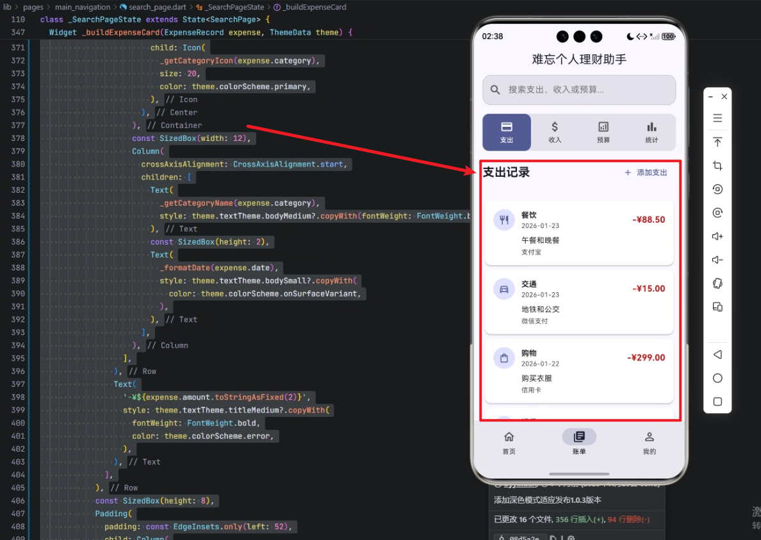Go to 首页 in bottom navigation
The height and width of the screenshot is (540, 761).
click(509, 443)
